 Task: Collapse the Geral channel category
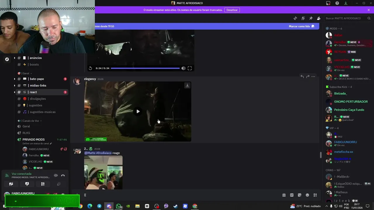click(25, 73)
